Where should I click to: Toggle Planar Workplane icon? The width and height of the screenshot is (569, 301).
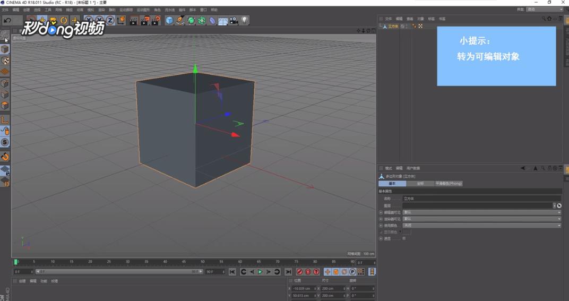click(x=5, y=182)
